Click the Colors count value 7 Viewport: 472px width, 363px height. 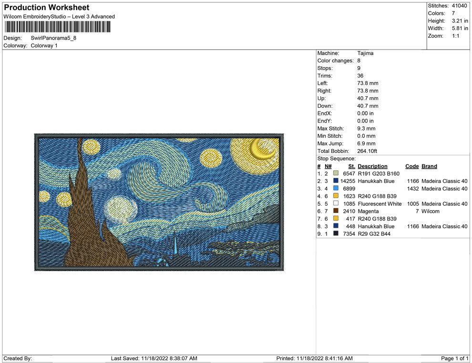pyautogui.click(x=453, y=13)
